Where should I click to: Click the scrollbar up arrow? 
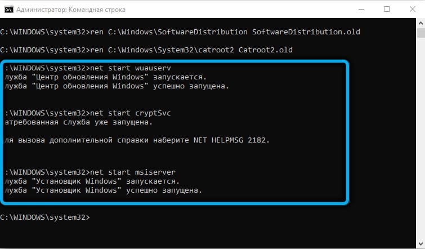420,23
